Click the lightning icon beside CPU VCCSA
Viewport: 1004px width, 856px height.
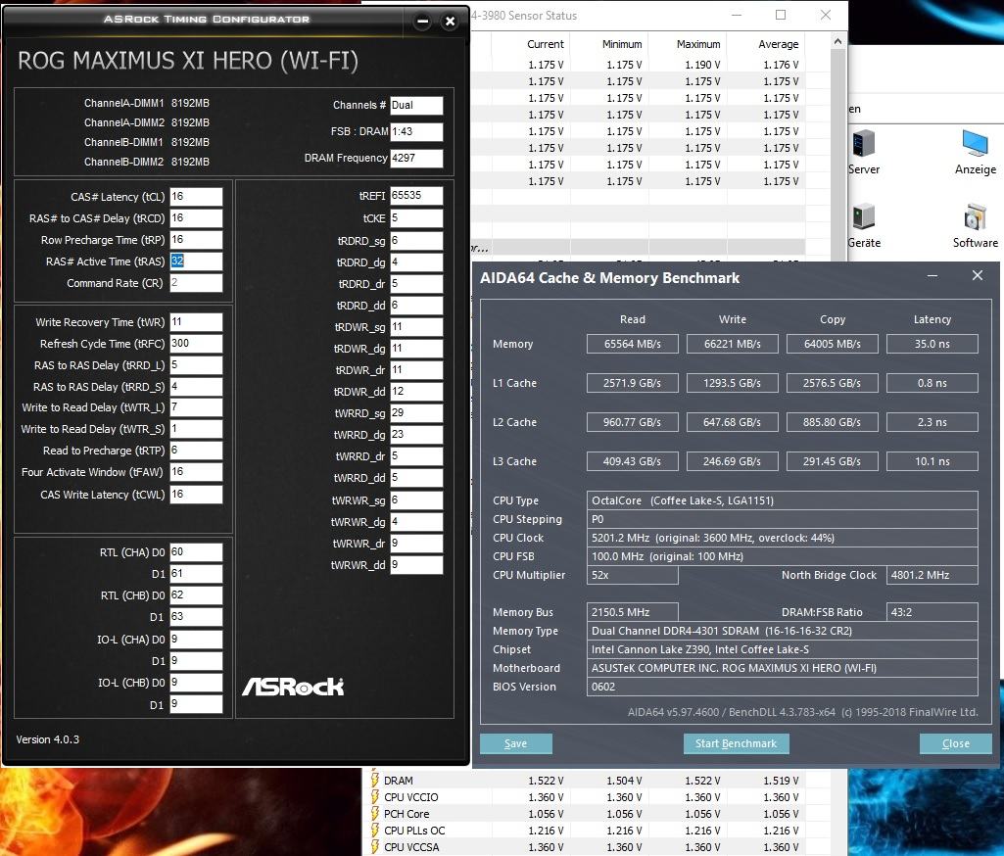tap(375, 846)
